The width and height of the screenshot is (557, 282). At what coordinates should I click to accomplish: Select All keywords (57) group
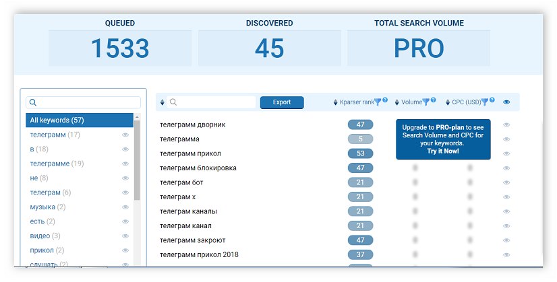pos(80,120)
